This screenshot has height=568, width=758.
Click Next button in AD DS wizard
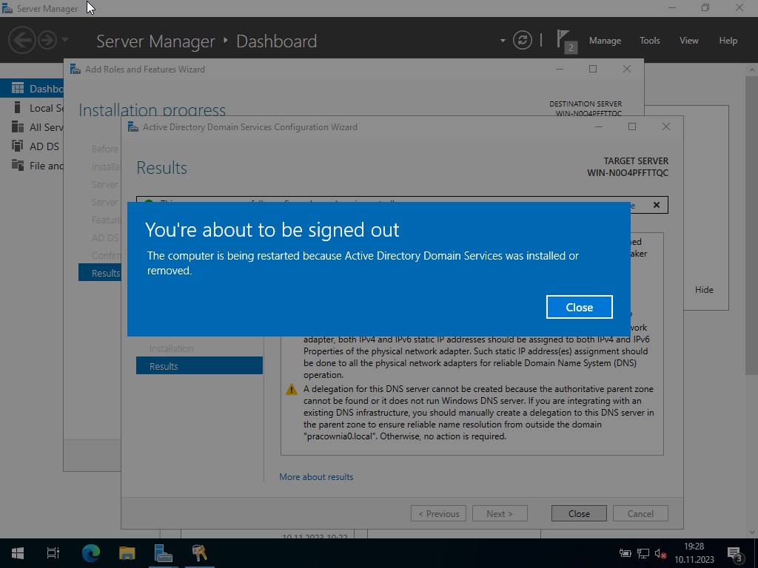[x=500, y=513]
